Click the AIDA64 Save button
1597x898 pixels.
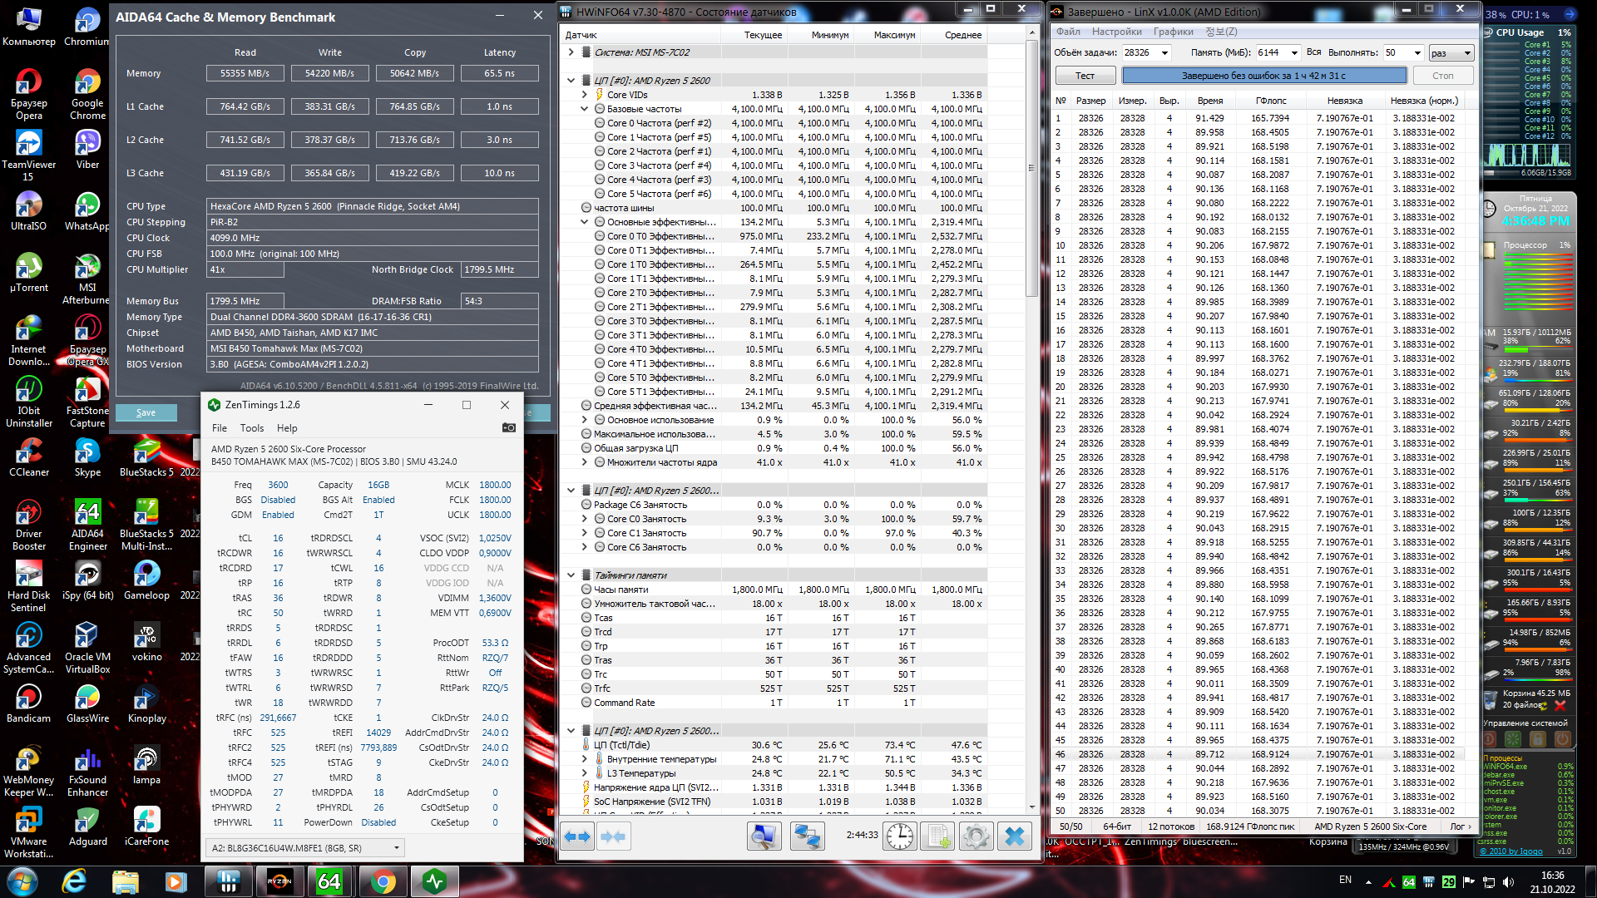coord(146,412)
